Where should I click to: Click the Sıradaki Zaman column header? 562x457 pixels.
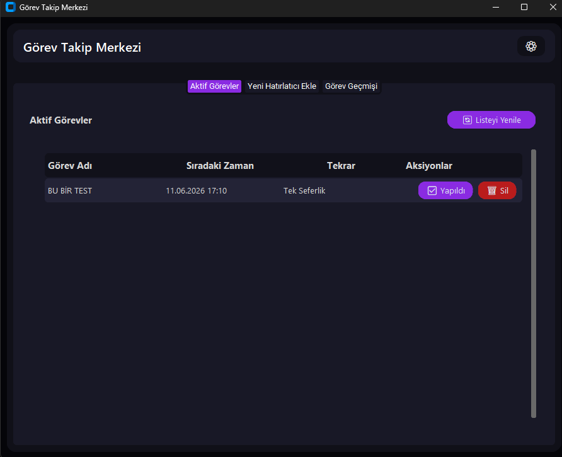coord(220,166)
